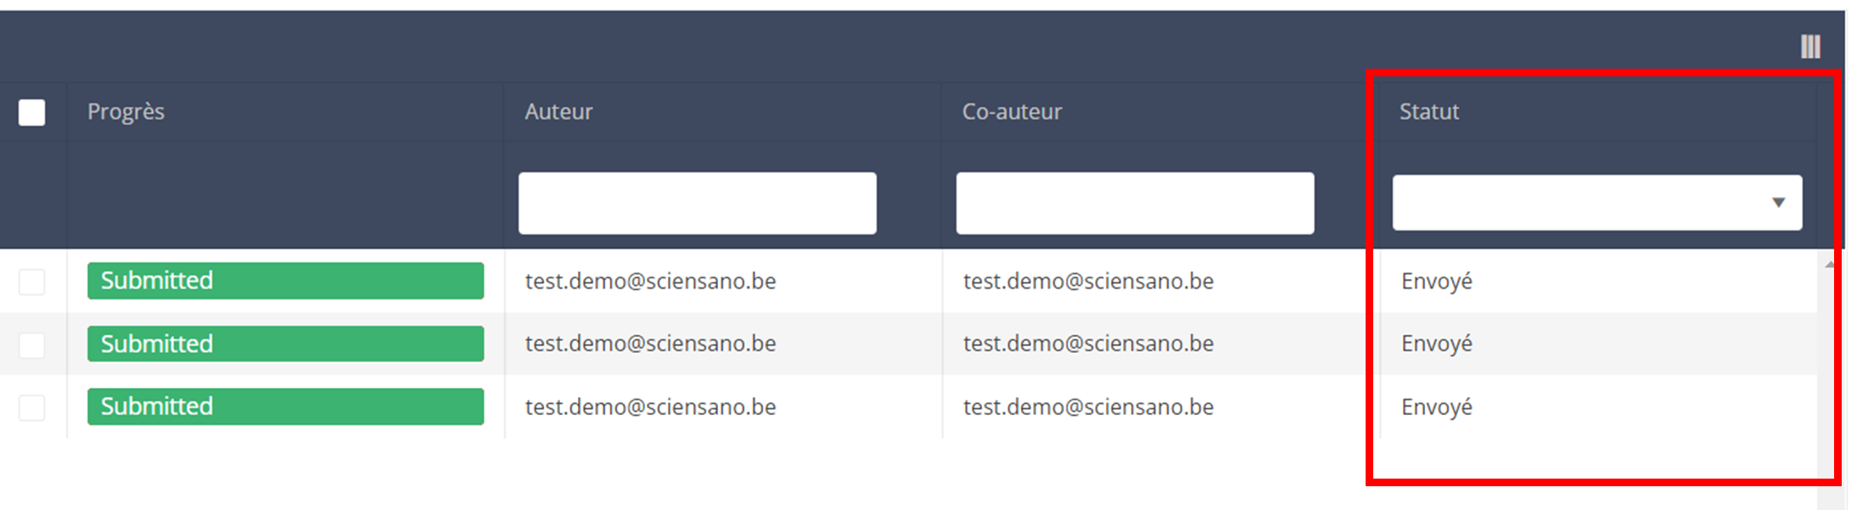Sort by the Co-auteur column header
Image resolution: width=1857 pixels, height=510 pixels.
pyautogui.click(x=1012, y=112)
